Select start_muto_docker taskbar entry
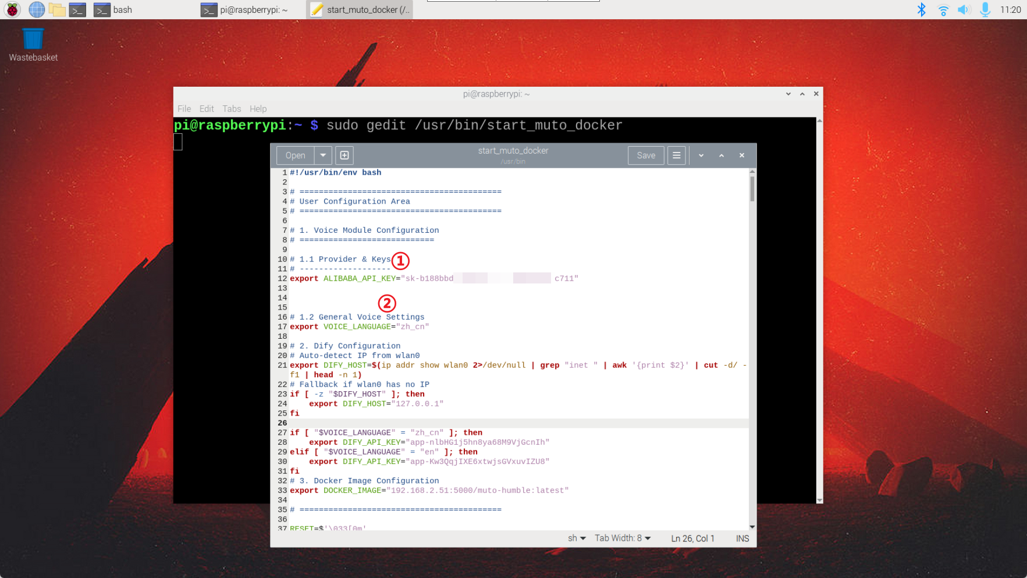Screen dimensions: 1027x578 pyautogui.click(x=360, y=9)
